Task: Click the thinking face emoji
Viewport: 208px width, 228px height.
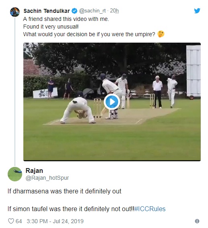Action: [x=161, y=34]
